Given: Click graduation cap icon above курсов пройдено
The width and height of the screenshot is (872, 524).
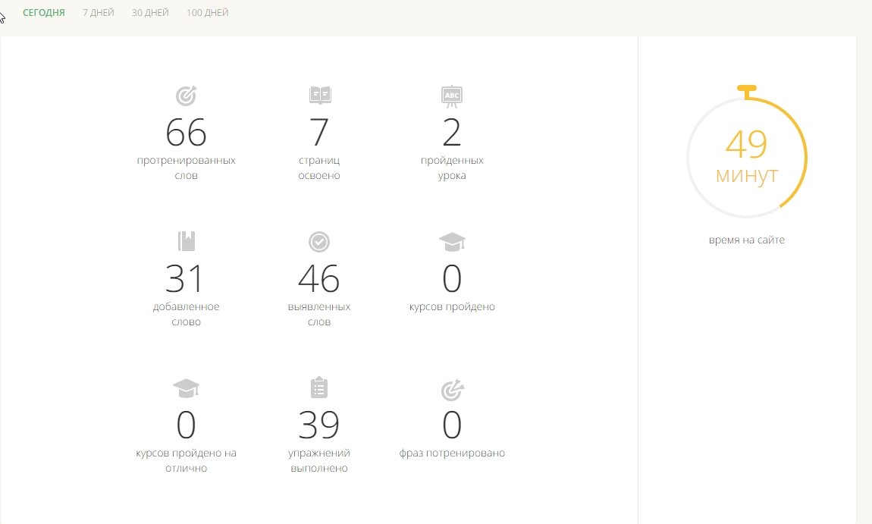Looking at the screenshot, I should click(452, 242).
